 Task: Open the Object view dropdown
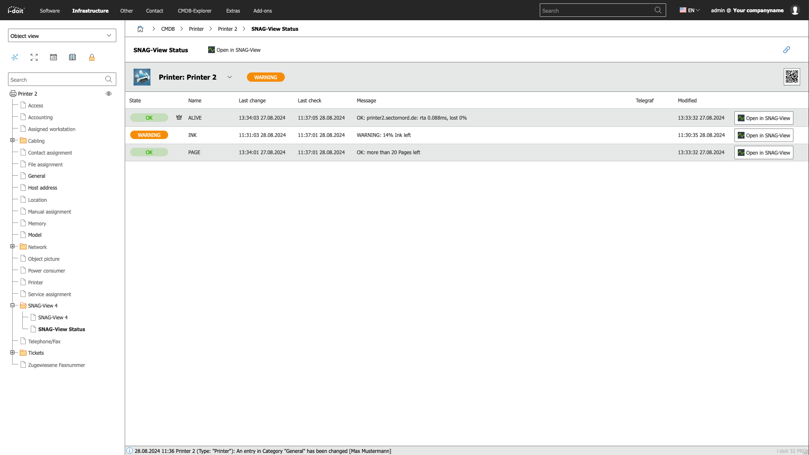62,36
